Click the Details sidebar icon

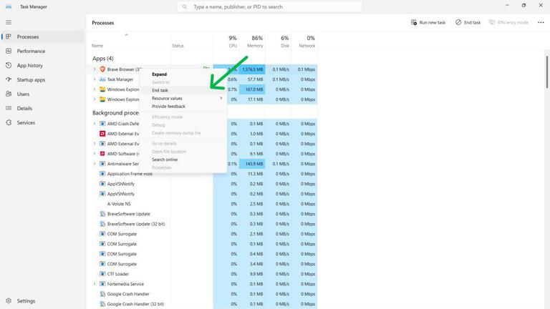click(9, 108)
